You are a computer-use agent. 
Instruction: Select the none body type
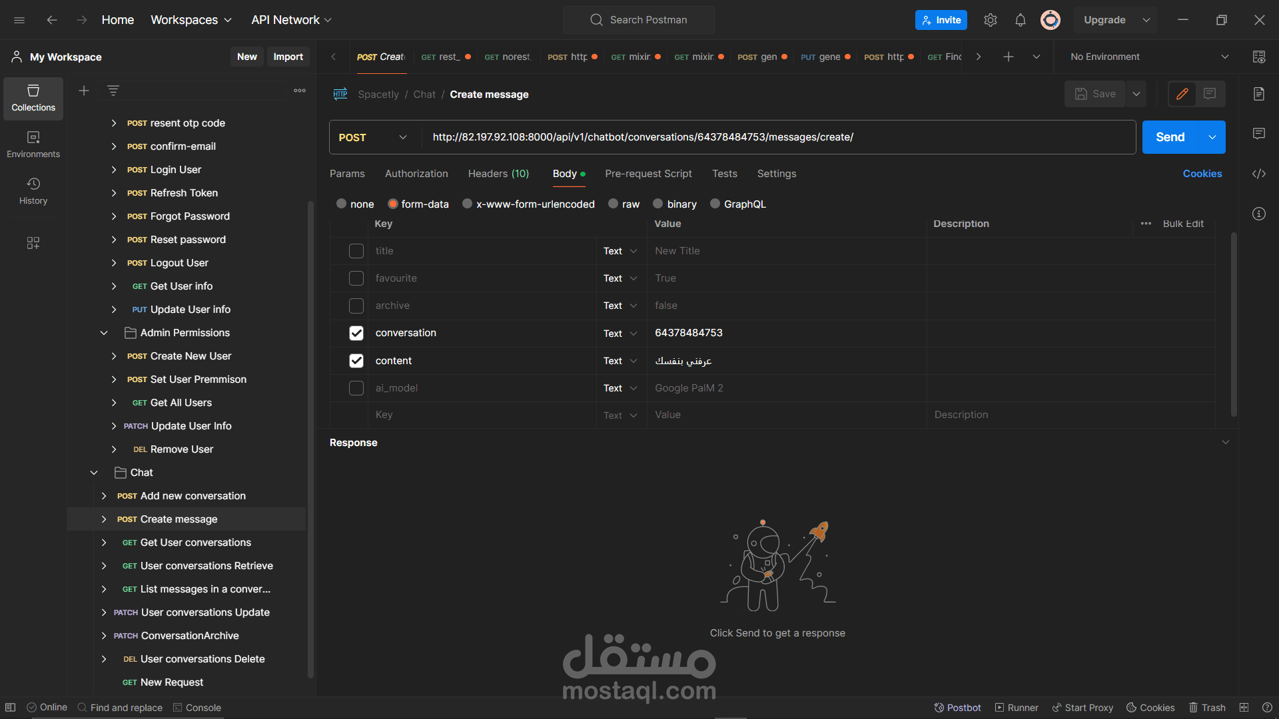(x=342, y=204)
